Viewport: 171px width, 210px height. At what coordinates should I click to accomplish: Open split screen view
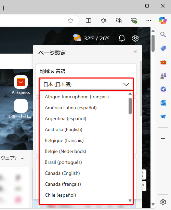click(88, 20)
